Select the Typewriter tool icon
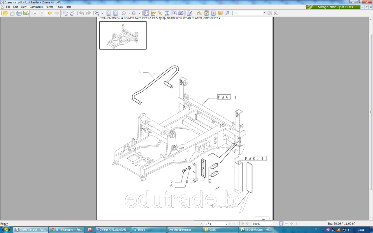 point(174,13)
